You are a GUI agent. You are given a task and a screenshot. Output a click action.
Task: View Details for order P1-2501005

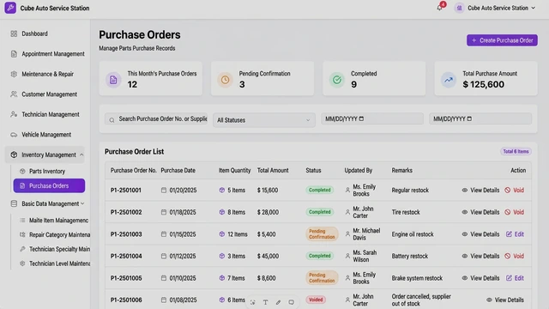480,278
